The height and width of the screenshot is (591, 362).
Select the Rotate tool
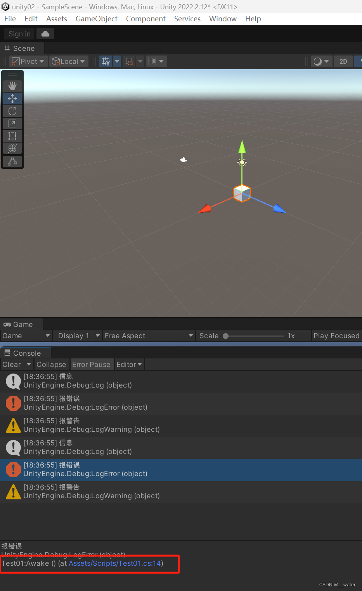pyautogui.click(x=12, y=111)
